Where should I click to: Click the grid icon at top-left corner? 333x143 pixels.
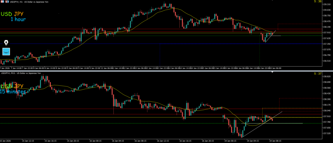click(x=2, y=2)
